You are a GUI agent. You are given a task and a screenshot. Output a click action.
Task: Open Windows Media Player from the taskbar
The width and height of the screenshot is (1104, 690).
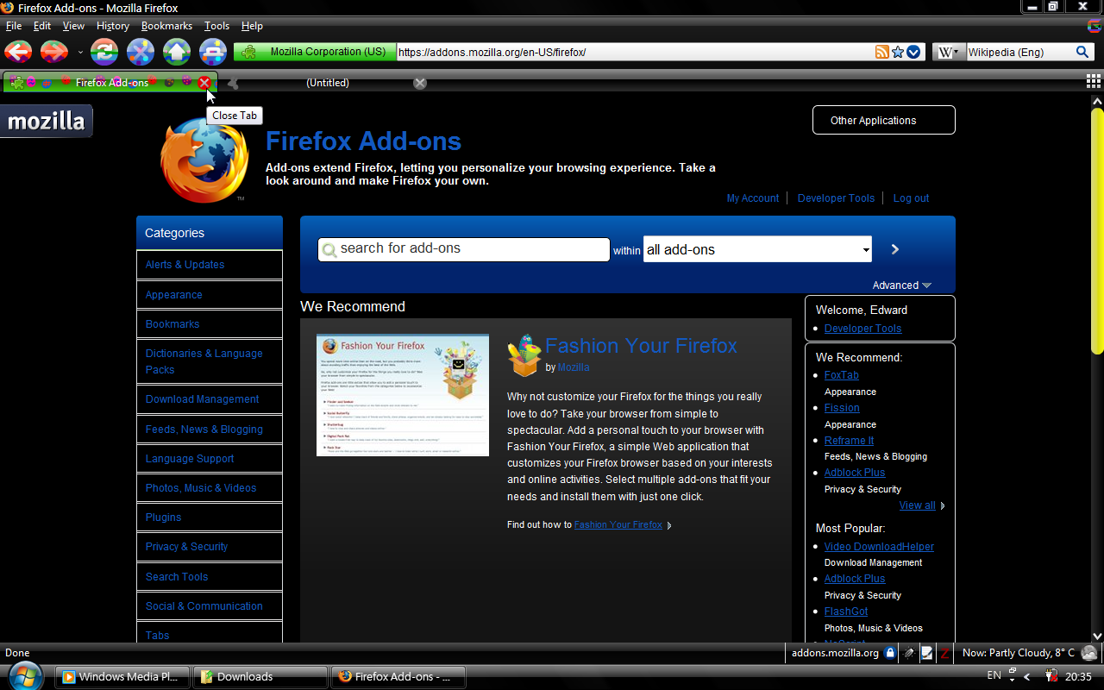tap(122, 677)
